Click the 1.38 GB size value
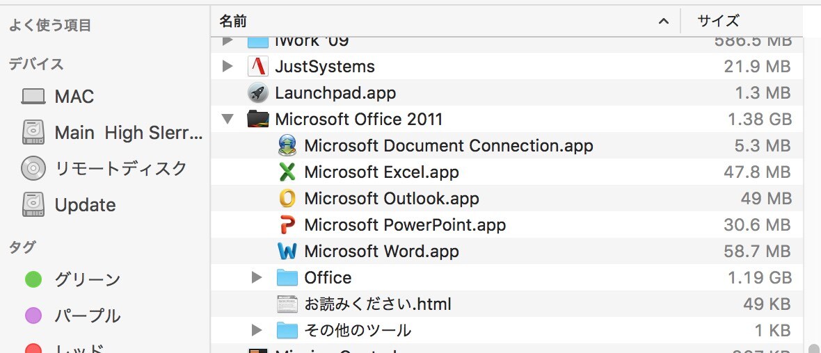 [x=759, y=120]
